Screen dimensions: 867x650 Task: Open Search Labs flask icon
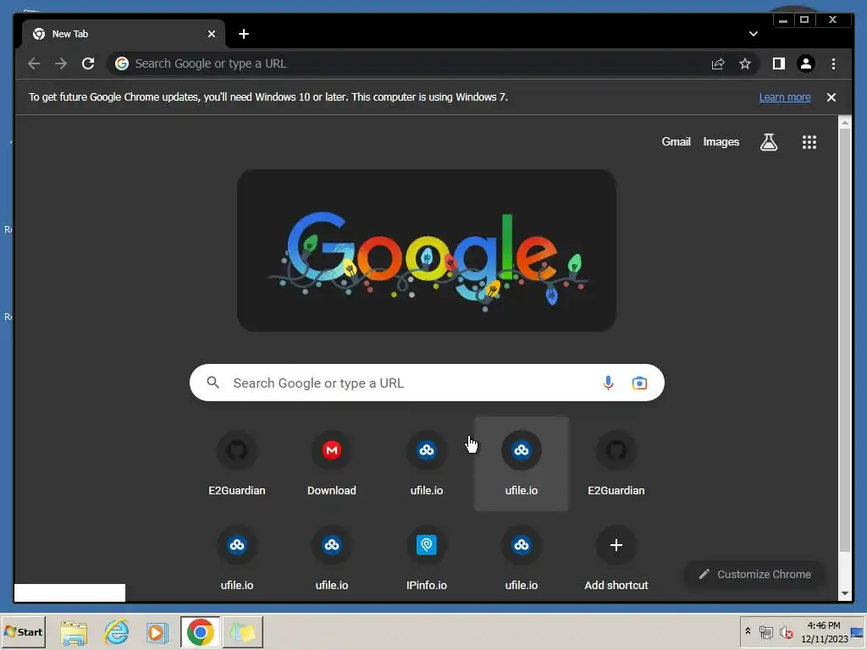point(769,142)
